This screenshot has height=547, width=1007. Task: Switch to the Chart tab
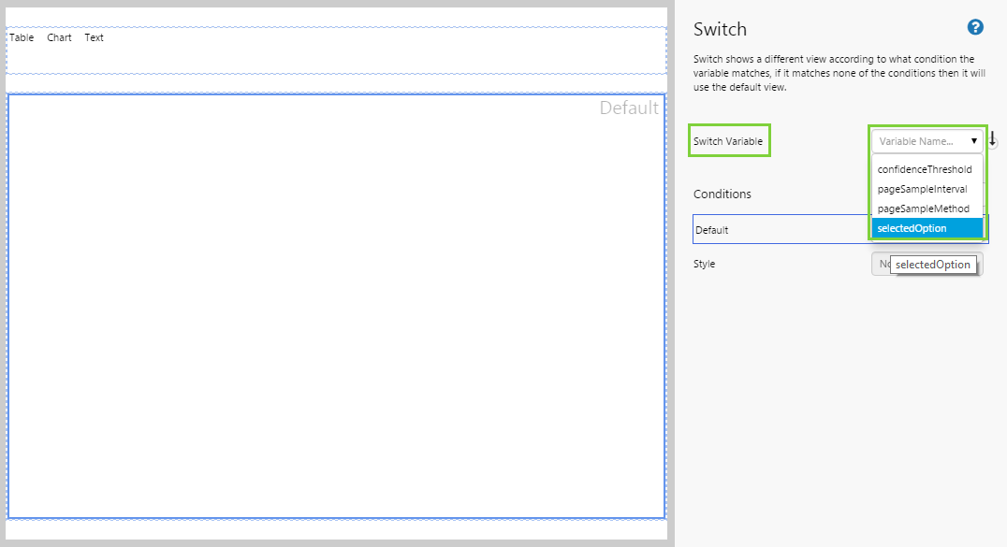point(59,38)
